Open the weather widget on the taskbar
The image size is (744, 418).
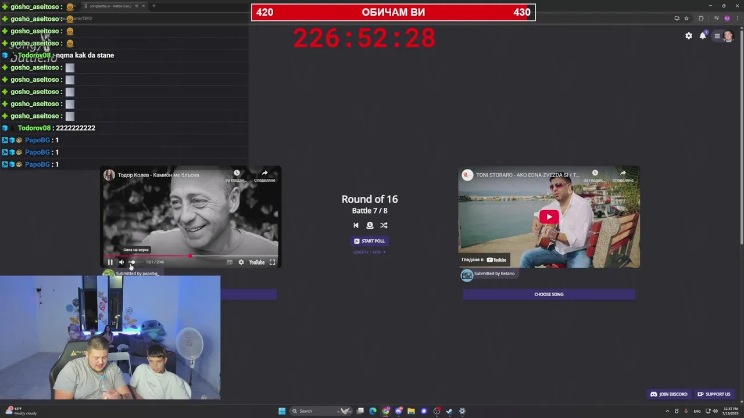coord(21,411)
